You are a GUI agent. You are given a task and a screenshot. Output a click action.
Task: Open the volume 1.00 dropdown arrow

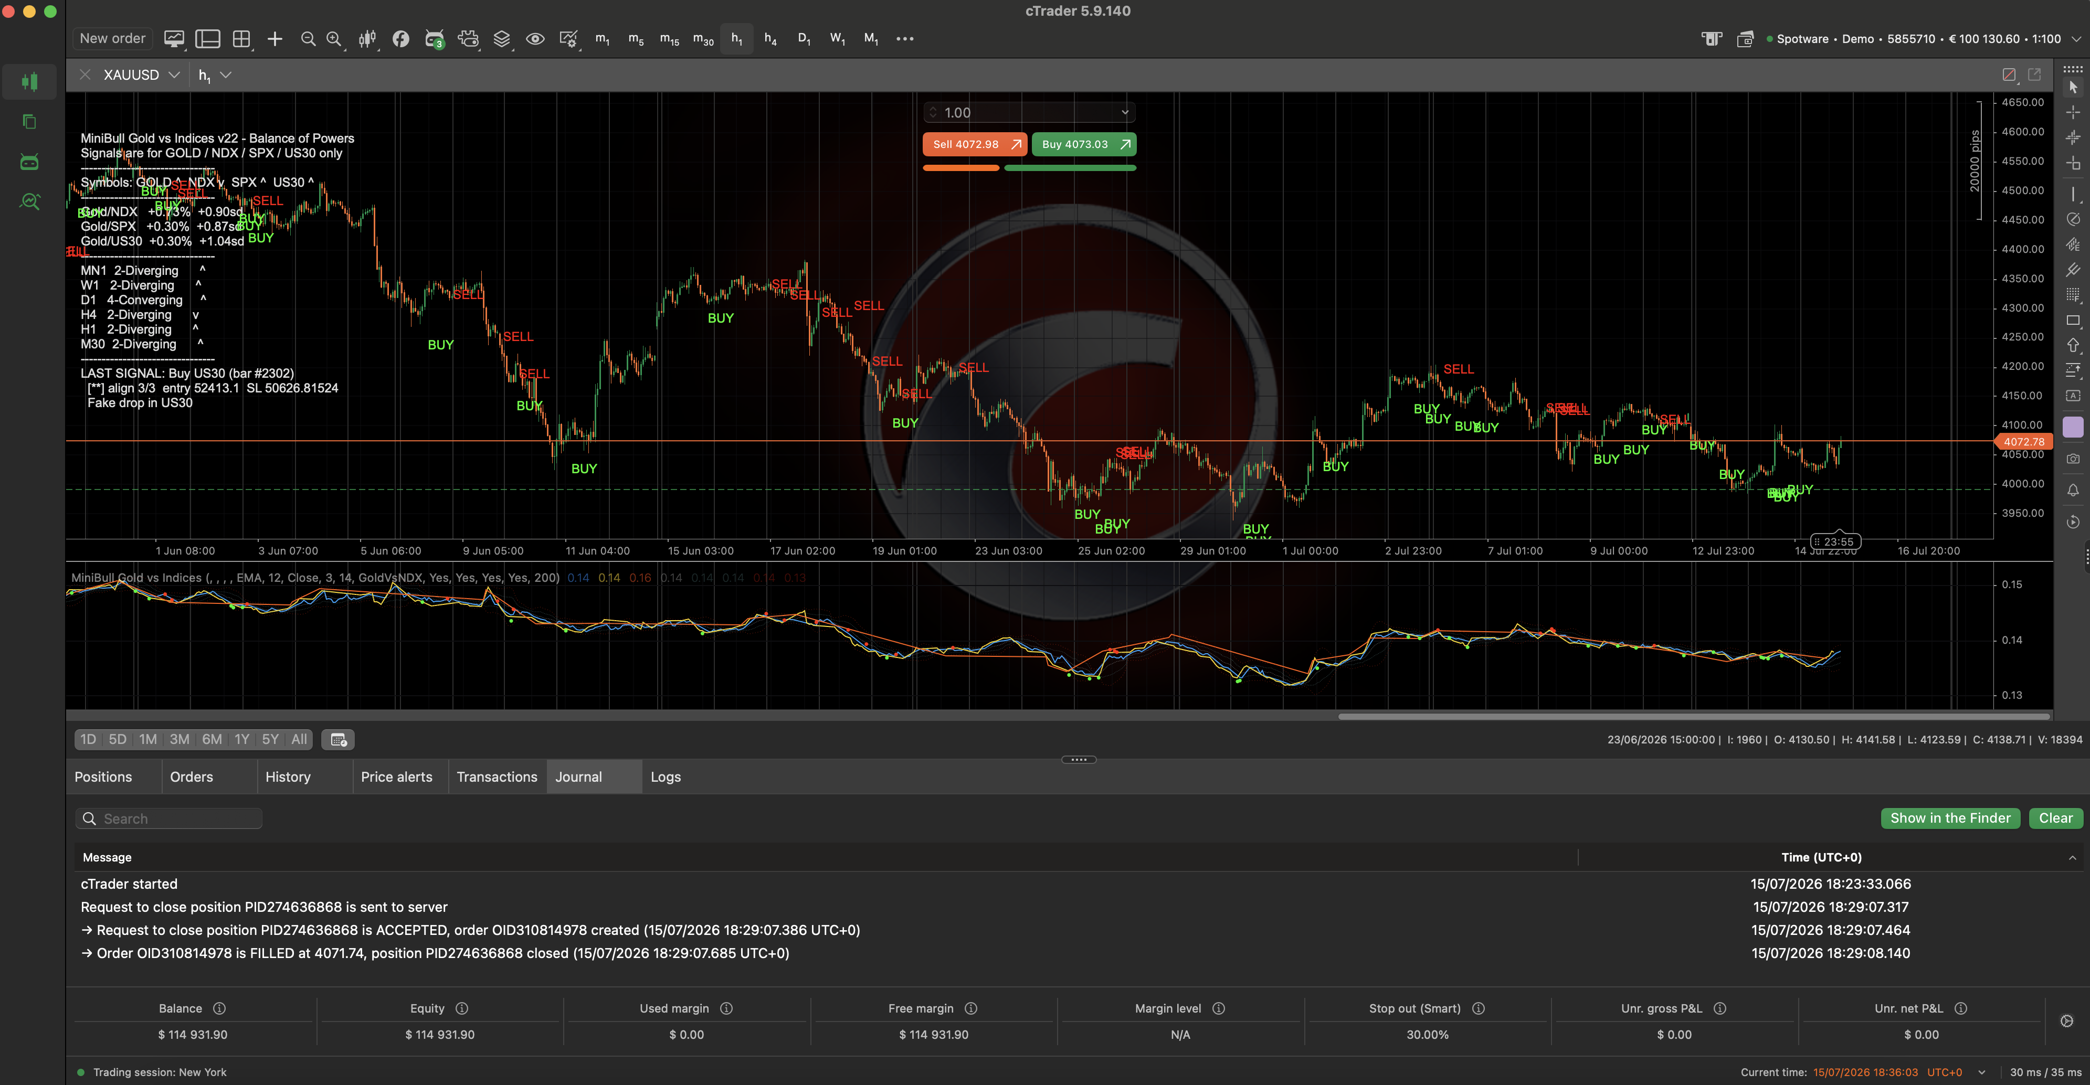click(1124, 113)
